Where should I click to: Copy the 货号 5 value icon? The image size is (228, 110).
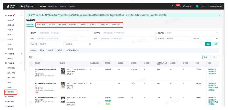[x=72, y=74]
